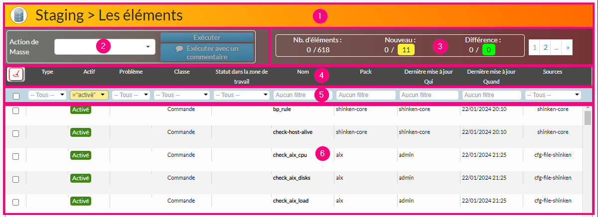Screen dimensions: 598x217
Task: Click the yellow Nouveau count badge 11
Action: pos(406,49)
